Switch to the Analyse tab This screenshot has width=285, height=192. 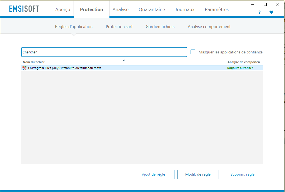(x=121, y=9)
